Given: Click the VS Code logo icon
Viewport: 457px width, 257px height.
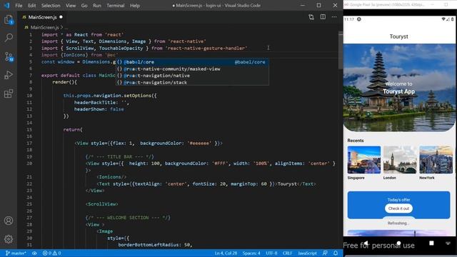Looking at the screenshot, I should click(x=6, y=5).
